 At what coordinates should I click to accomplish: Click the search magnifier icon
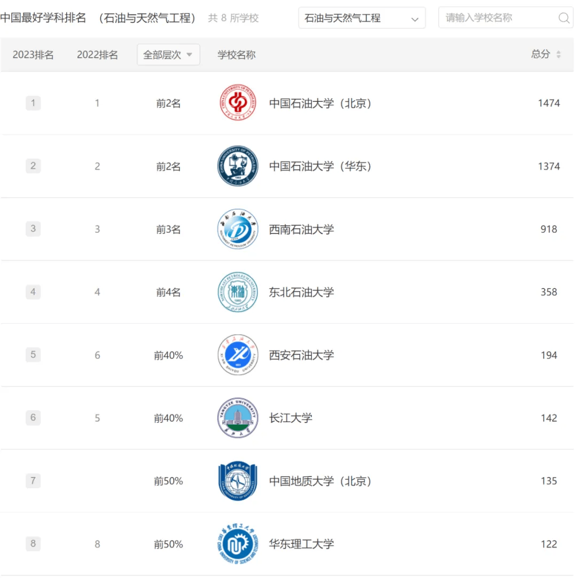pyautogui.click(x=564, y=18)
